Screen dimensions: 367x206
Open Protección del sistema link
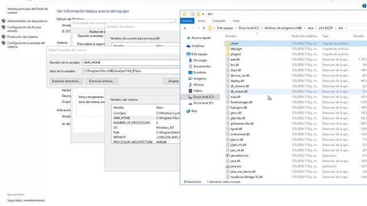click(x=22, y=37)
